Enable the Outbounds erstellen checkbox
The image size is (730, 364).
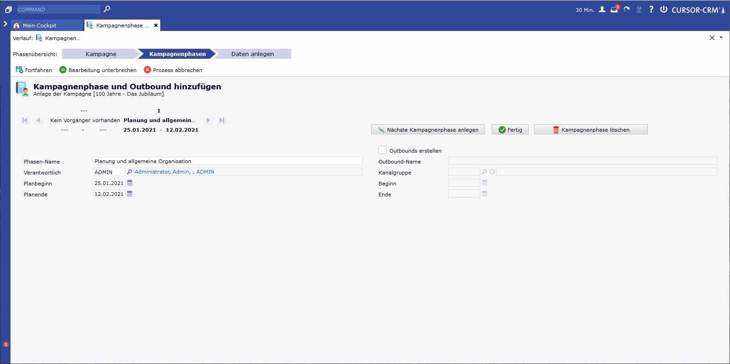point(383,150)
